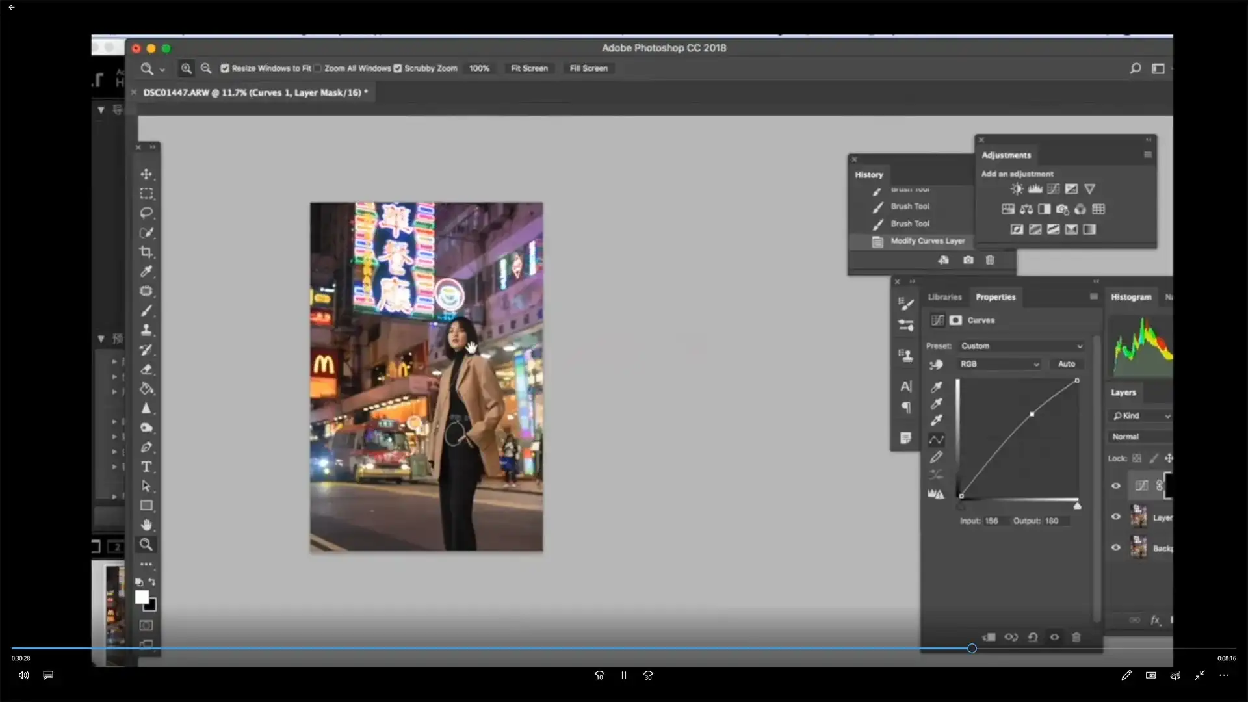Click the History panel trash icon
1248x702 pixels.
990,260
